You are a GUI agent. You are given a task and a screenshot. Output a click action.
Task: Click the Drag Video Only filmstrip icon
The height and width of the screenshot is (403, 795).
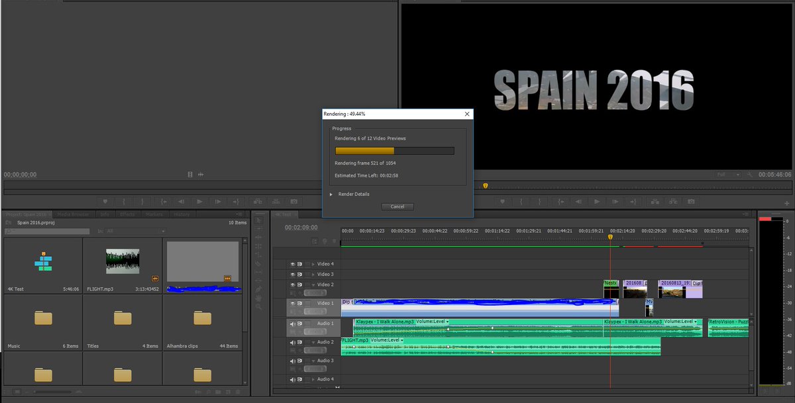pos(190,174)
